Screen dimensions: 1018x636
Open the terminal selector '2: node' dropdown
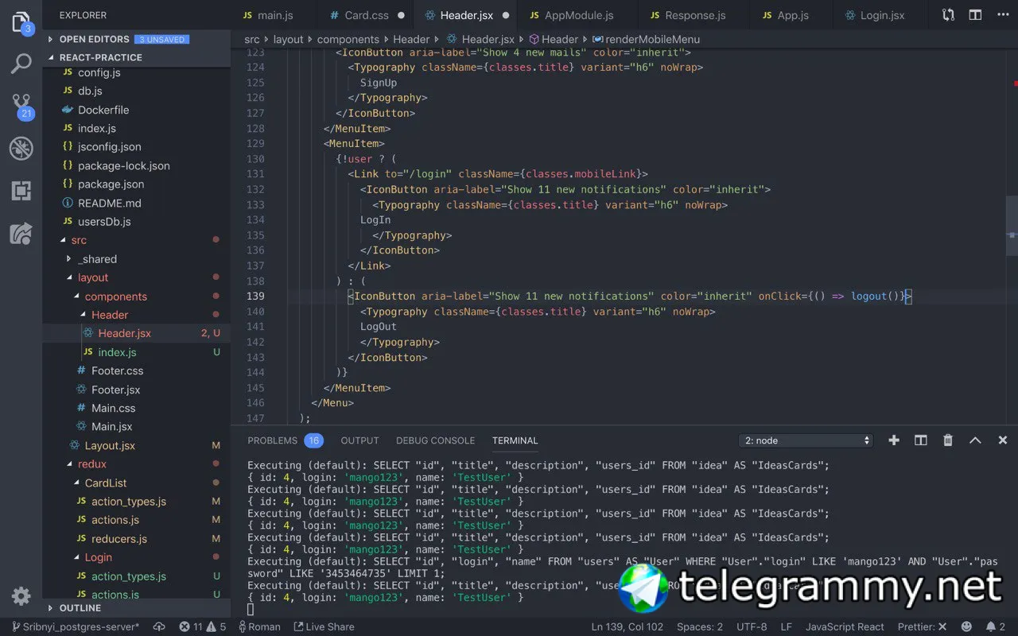click(x=806, y=440)
